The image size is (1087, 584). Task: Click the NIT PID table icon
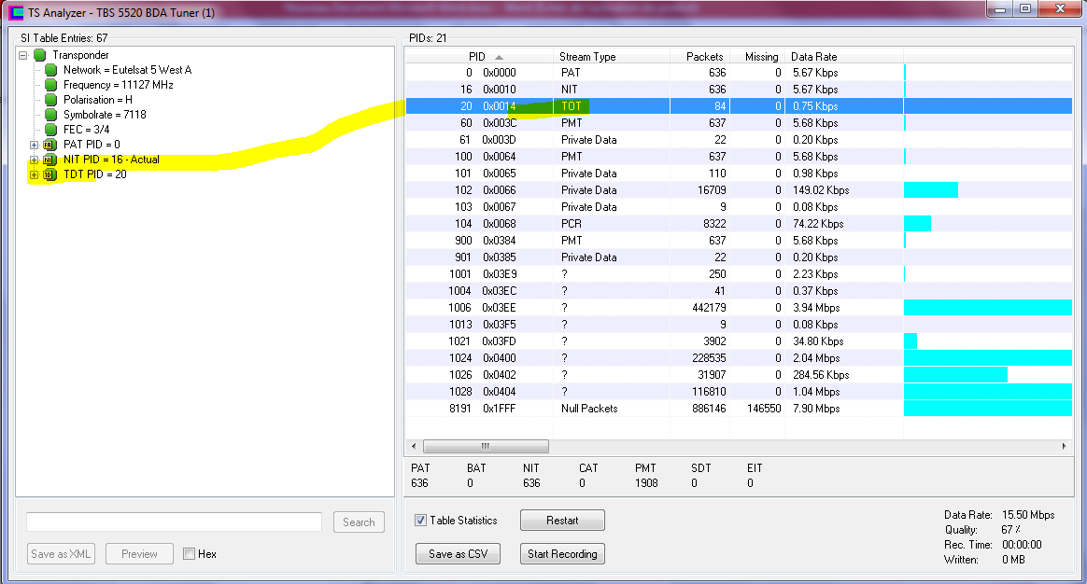[x=49, y=160]
